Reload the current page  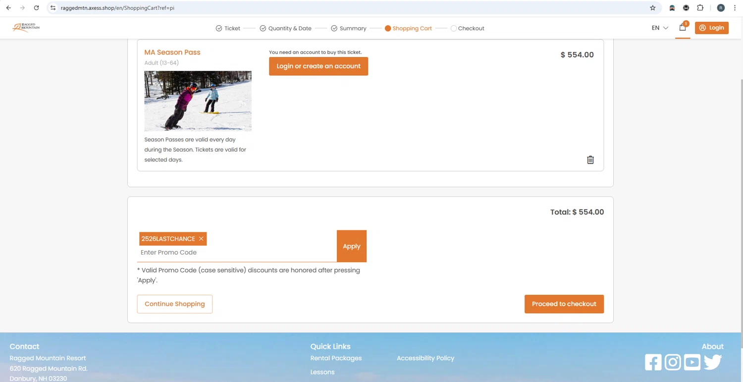[36, 8]
